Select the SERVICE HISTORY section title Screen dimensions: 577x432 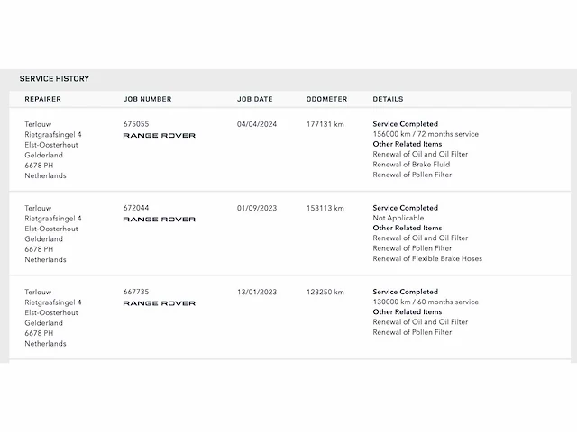[54, 78]
